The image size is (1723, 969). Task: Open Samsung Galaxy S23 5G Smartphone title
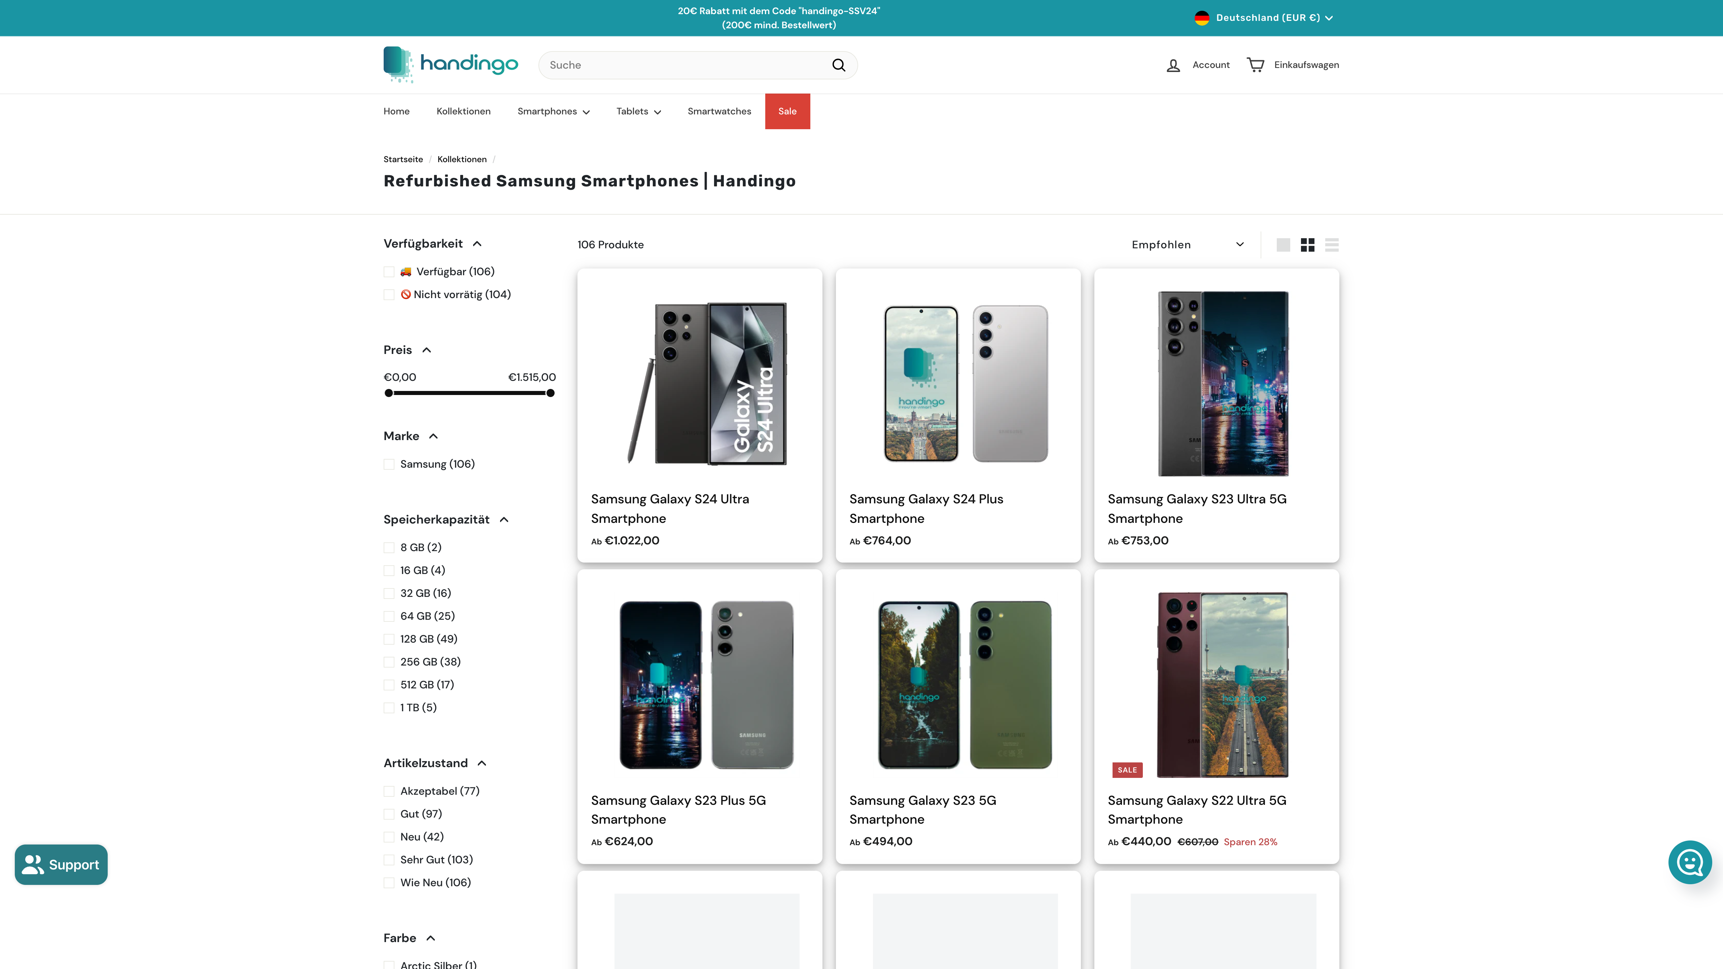tap(922, 810)
